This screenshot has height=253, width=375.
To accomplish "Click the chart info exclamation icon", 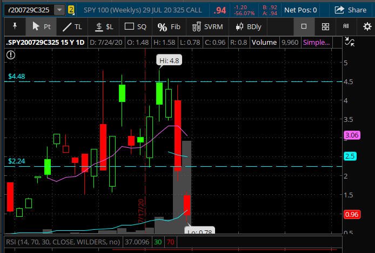I will coord(11,54).
